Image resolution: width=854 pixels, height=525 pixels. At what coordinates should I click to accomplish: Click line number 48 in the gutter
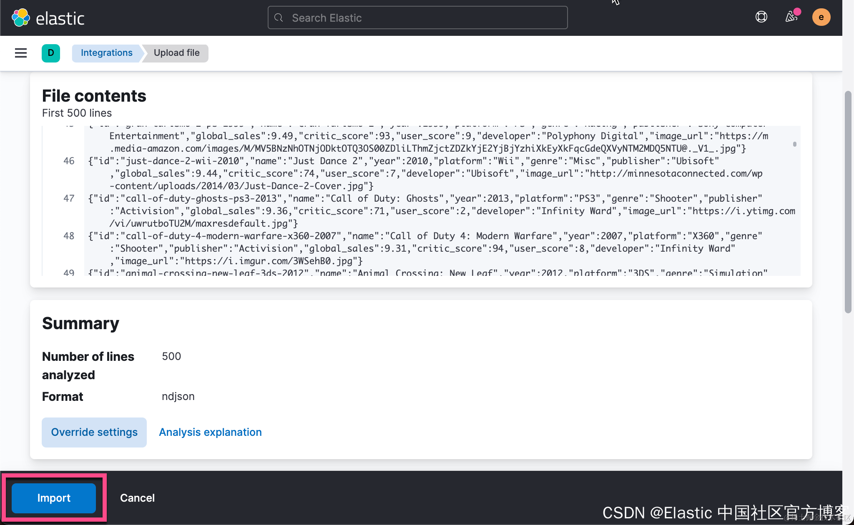click(69, 236)
